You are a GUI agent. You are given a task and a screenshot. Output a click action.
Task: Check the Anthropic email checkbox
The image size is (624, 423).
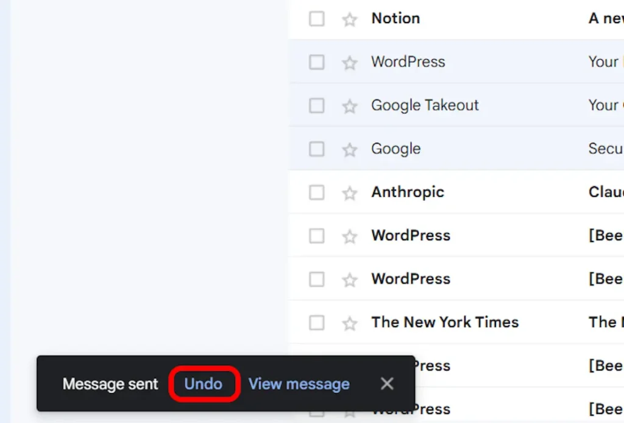[316, 192]
